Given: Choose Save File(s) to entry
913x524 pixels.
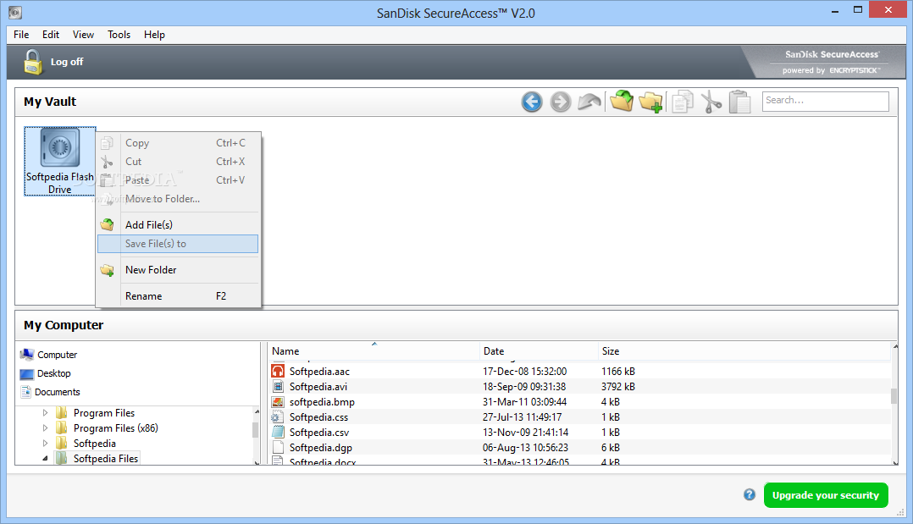Looking at the screenshot, I should pos(178,243).
